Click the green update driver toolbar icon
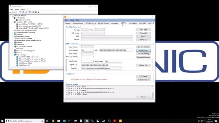This screenshot has height=123, width=219. point(33,12)
